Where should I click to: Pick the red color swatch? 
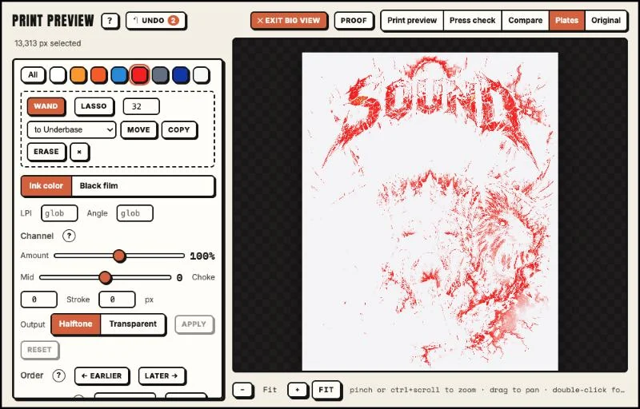139,75
